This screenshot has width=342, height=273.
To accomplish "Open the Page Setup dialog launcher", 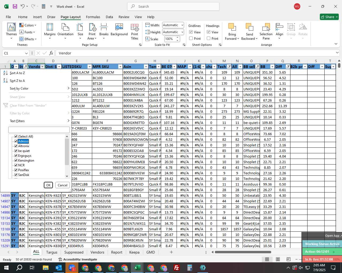I will [140, 45].
